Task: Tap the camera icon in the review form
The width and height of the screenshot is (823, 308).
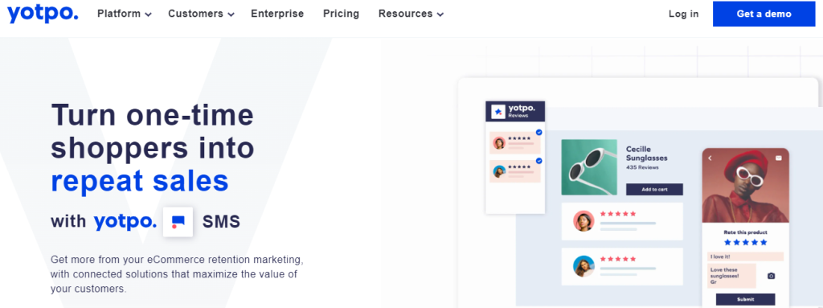Action: (x=771, y=276)
